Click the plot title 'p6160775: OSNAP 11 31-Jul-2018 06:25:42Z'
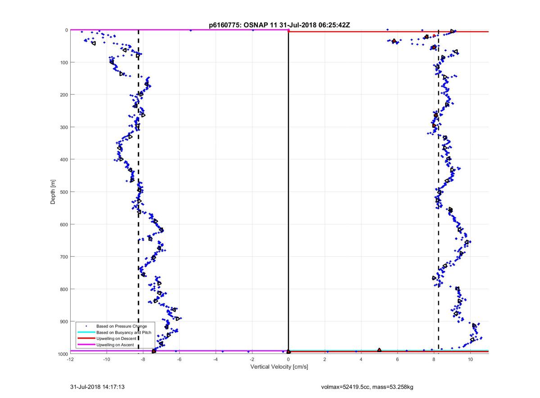540x398 pixels. click(279, 25)
